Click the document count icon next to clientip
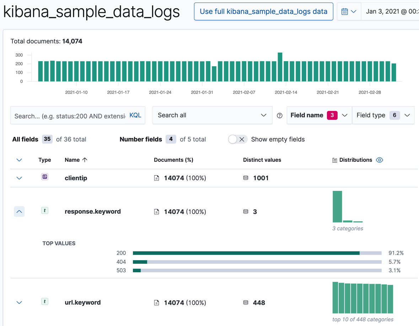Image resolution: width=419 pixels, height=326 pixels. [x=156, y=178]
